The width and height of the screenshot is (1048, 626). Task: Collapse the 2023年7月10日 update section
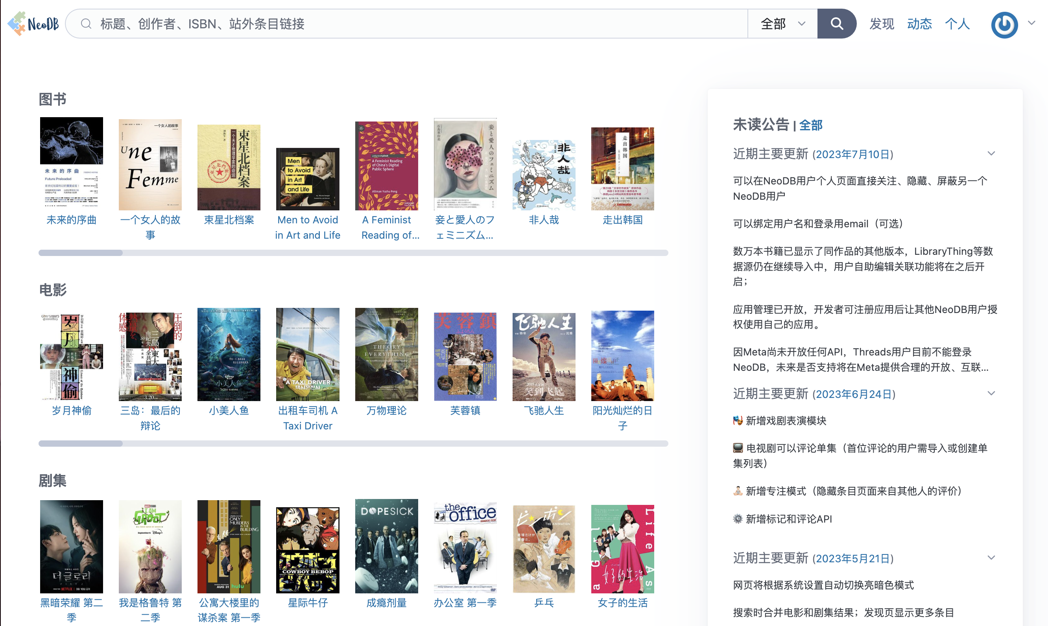click(991, 153)
